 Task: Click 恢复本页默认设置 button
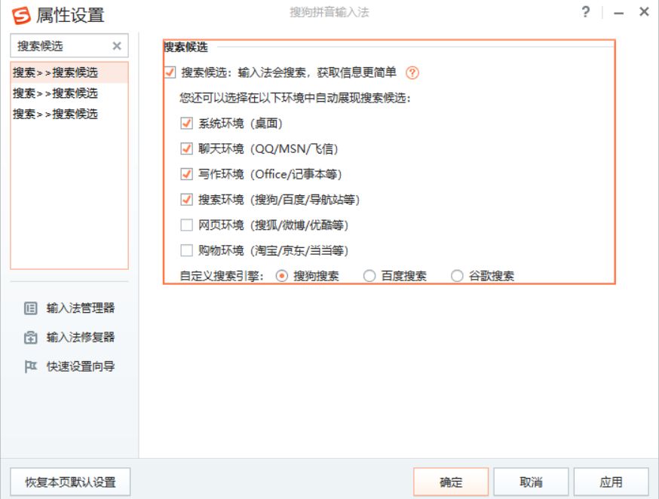pyautogui.click(x=70, y=482)
